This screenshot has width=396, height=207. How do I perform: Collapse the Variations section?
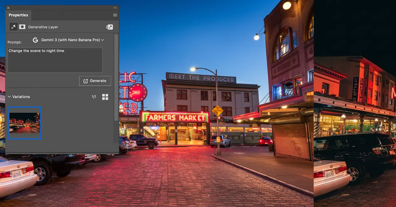click(x=9, y=97)
